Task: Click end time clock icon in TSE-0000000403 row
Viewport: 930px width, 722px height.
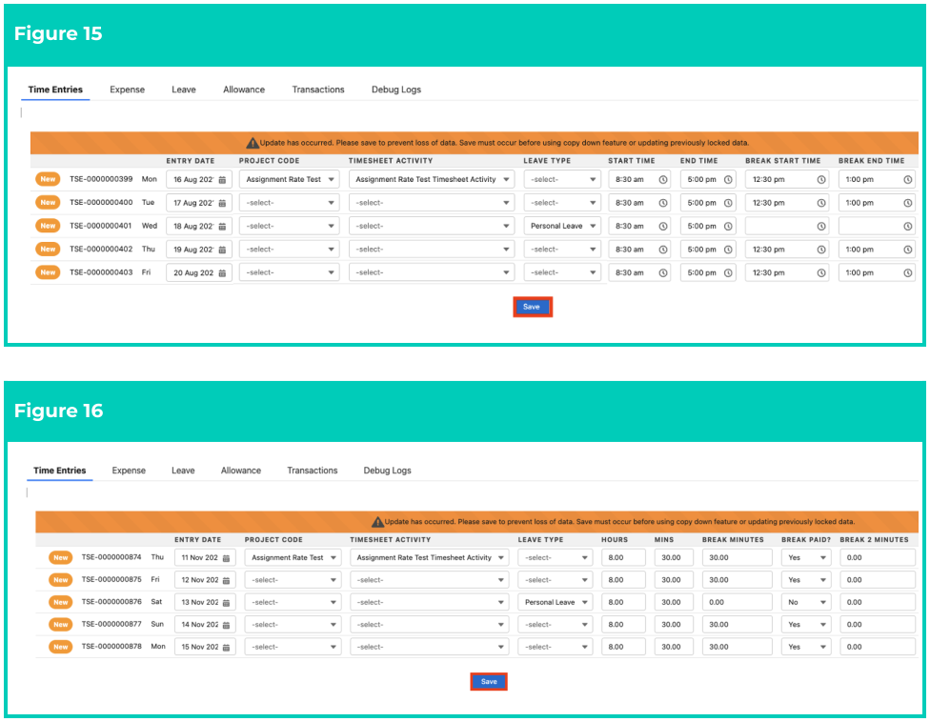Action: click(728, 272)
